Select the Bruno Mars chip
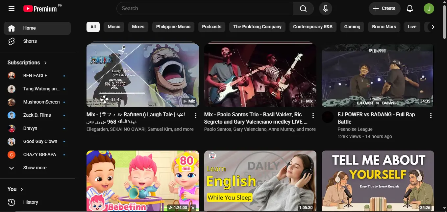The width and height of the screenshot is (447, 212). click(384, 27)
